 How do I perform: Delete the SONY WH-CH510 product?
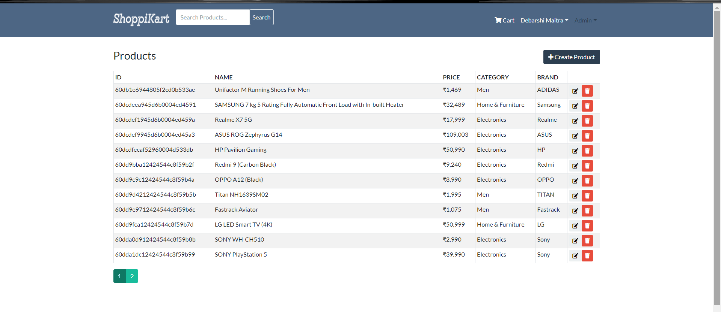coord(587,241)
